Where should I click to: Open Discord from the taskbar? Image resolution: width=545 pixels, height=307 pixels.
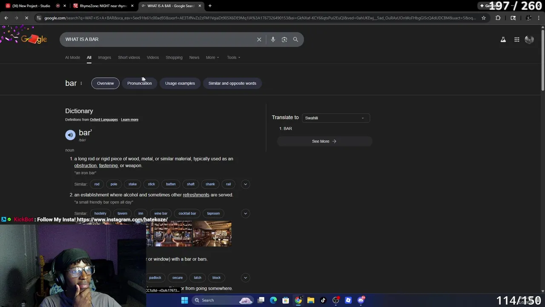[x=361, y=300]
